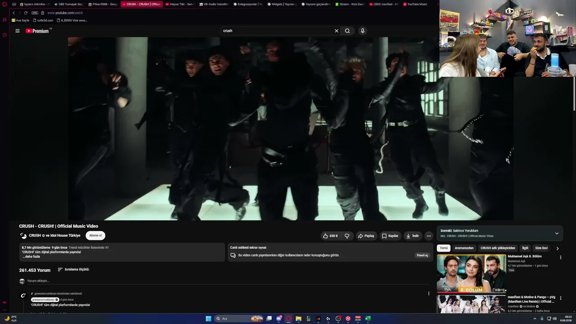This screenshot has width=576, height=324.
Task: Click the CRUSH music video player
Action: tap(291, 129)
